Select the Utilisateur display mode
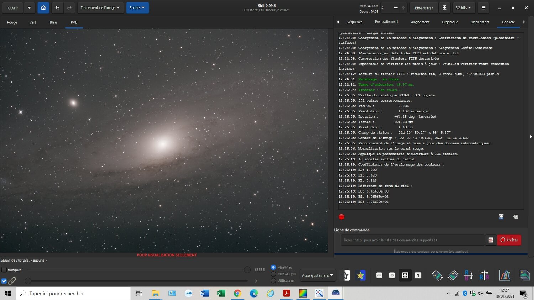The image size is (534, 300). click(x=273, y=281)
